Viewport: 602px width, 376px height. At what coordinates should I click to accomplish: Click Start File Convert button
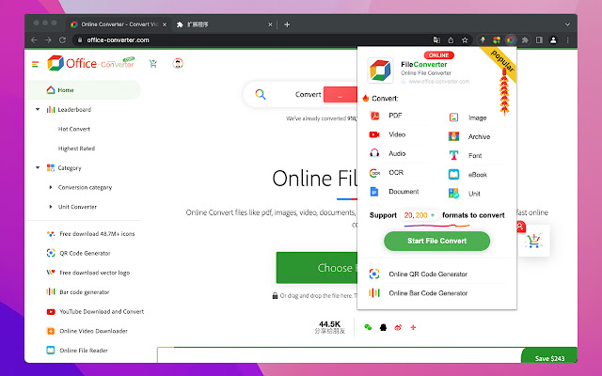pyautogui.click(x=436, y=241)
